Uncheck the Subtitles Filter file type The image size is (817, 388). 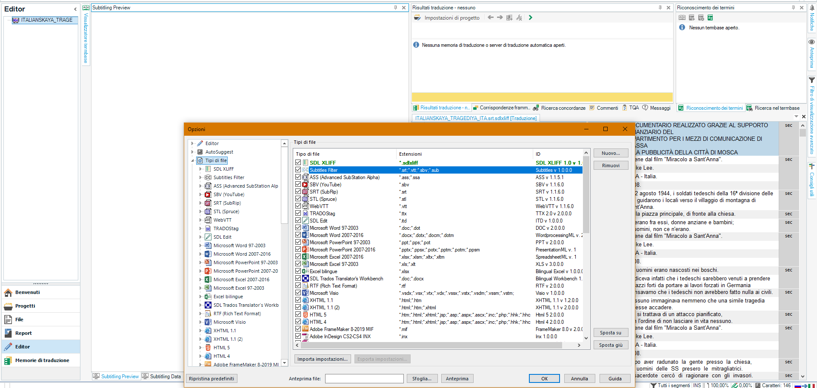click(x=298, y=170)
